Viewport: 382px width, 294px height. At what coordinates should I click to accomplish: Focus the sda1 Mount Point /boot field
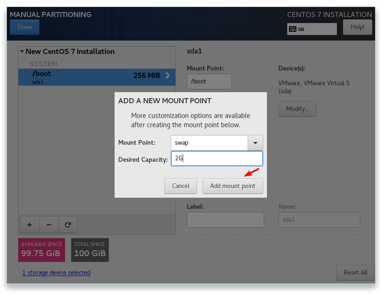209,82
